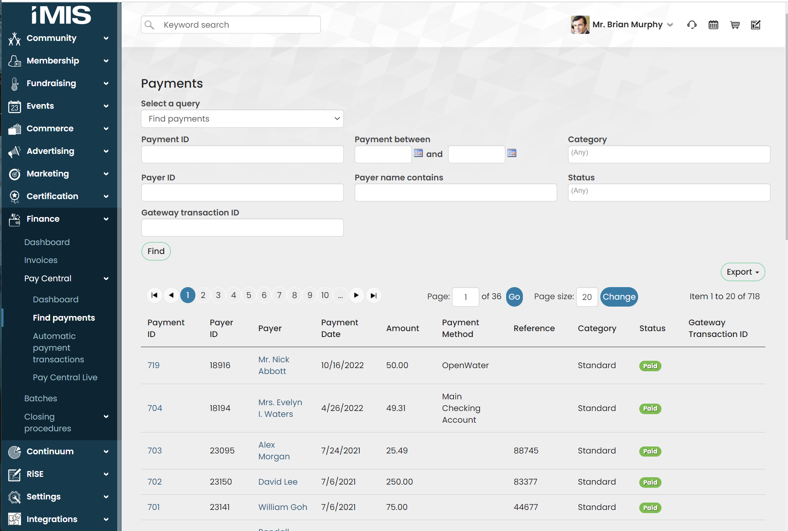788x531 pixels.
Task: Jump to last results page
Action: tap(373, 295)
